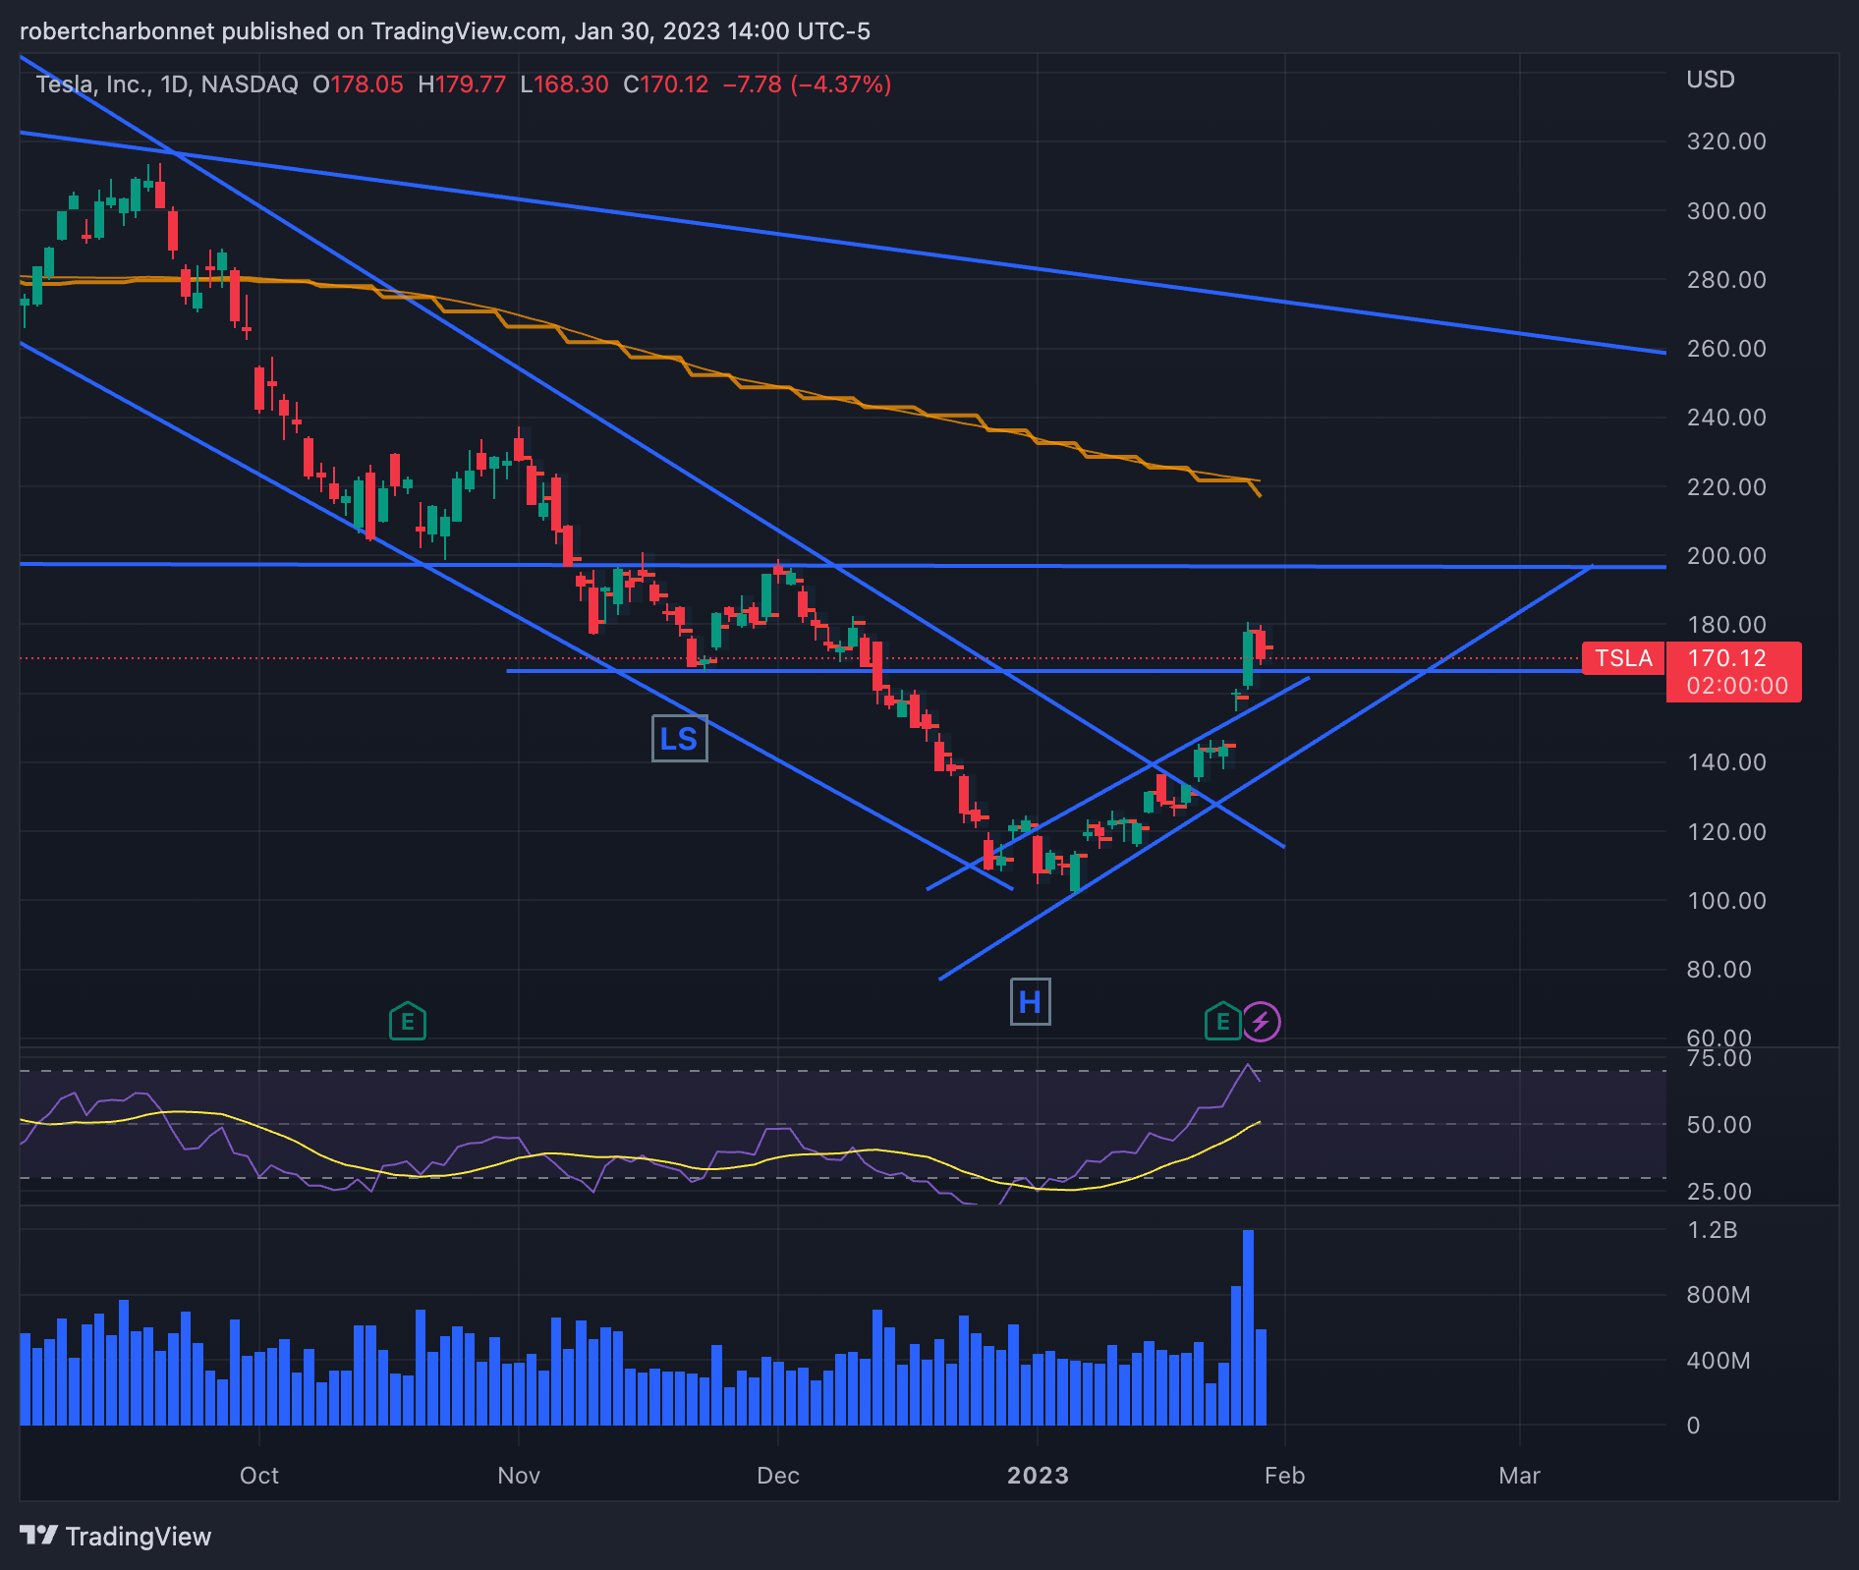This screenshot has height=1570, width=1859.
Task: Click the low value L168.30
Action: pos(564,84)
